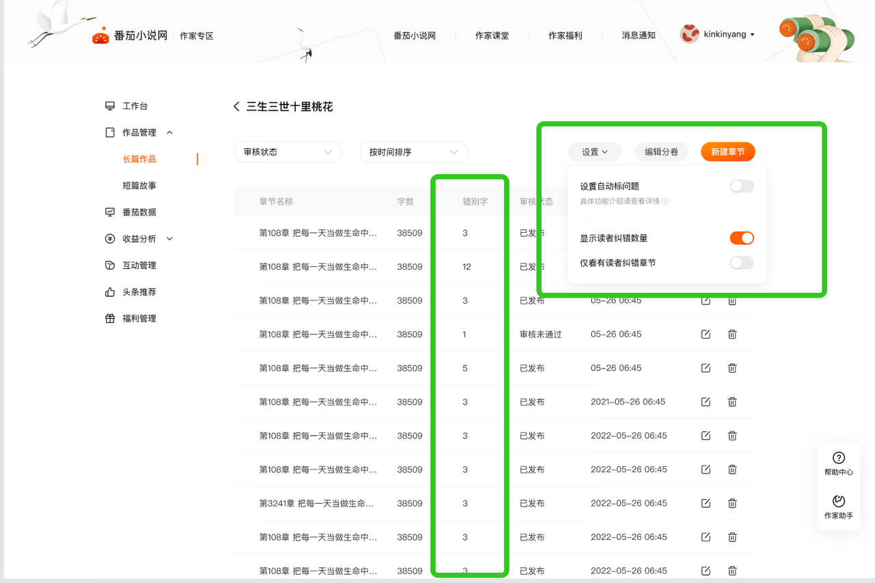
Task: Expand 收益分析 sidebar section
Action: point(139,239)
